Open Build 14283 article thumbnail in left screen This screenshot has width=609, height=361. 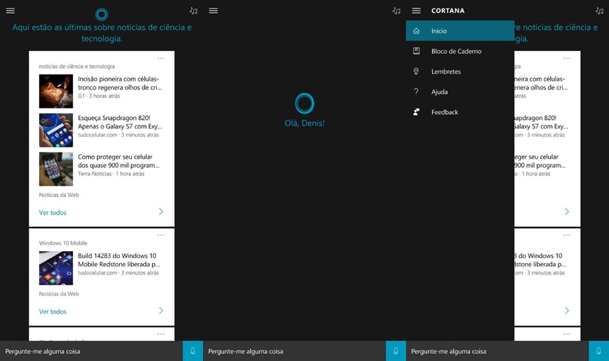[x=56, y=268]
